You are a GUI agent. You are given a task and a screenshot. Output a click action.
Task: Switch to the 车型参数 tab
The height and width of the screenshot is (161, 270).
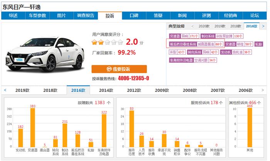[37, 16]
